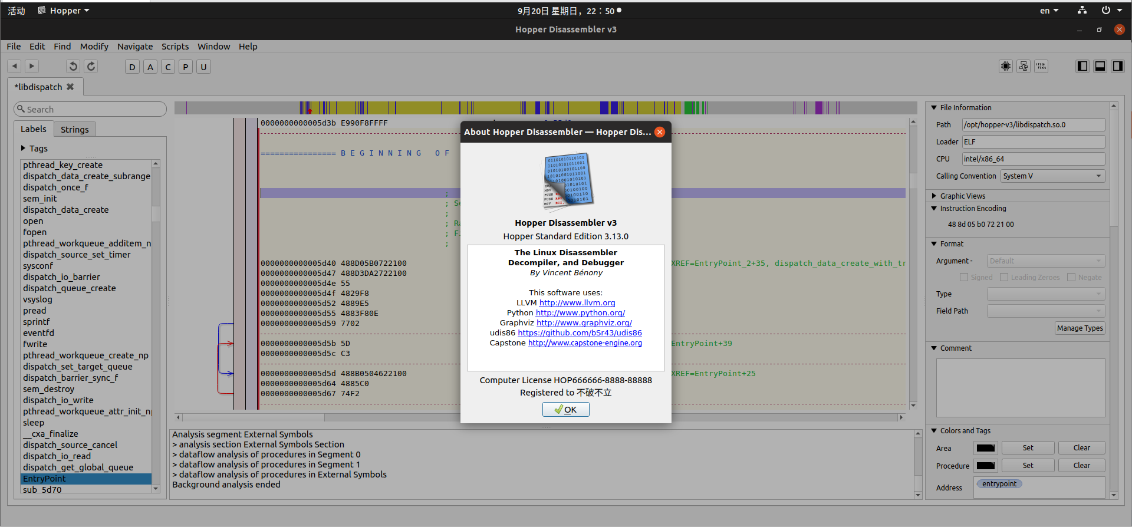
Task: Collapse the Colors and Tags section
Action: pyautogui.click(x=934, y=431)
